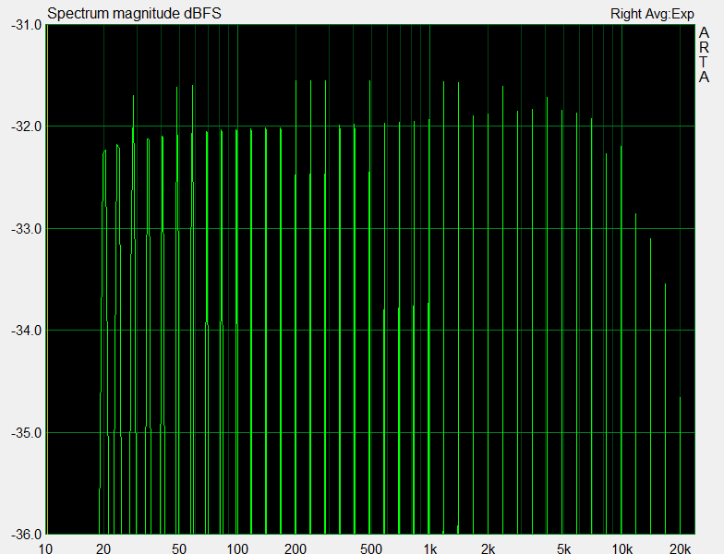Click the 5k frequency axis label

563,548
